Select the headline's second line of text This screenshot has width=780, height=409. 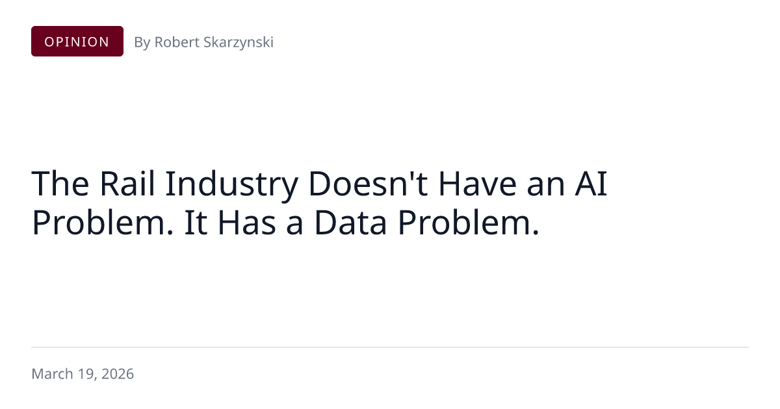(x=285, y=223)
